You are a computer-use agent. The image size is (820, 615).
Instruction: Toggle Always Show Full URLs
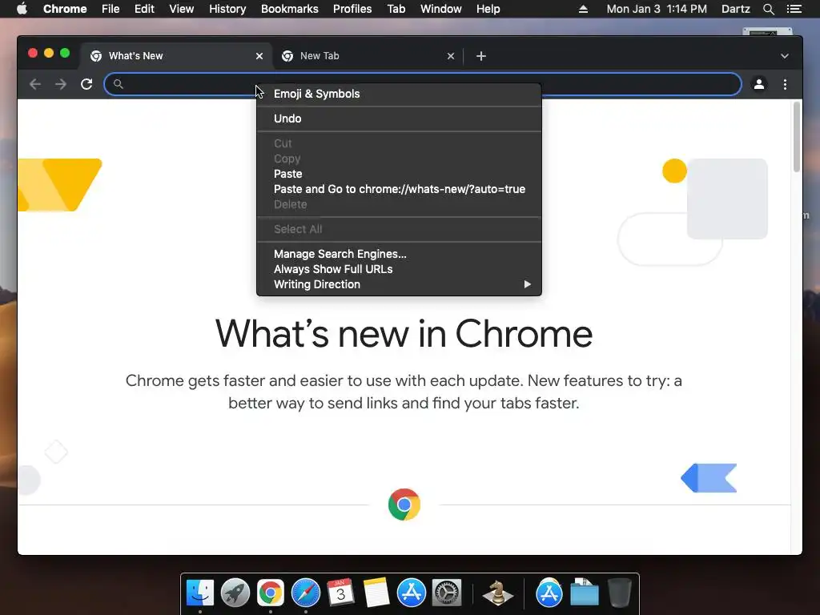pos(399,269)
